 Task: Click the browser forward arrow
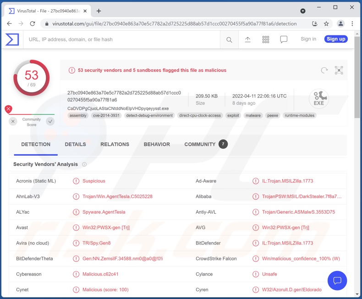click(x=21, y=23)
